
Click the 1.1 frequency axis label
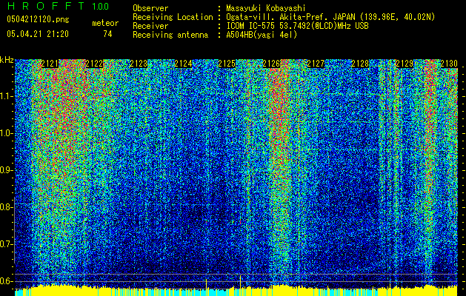coord(6,96)
